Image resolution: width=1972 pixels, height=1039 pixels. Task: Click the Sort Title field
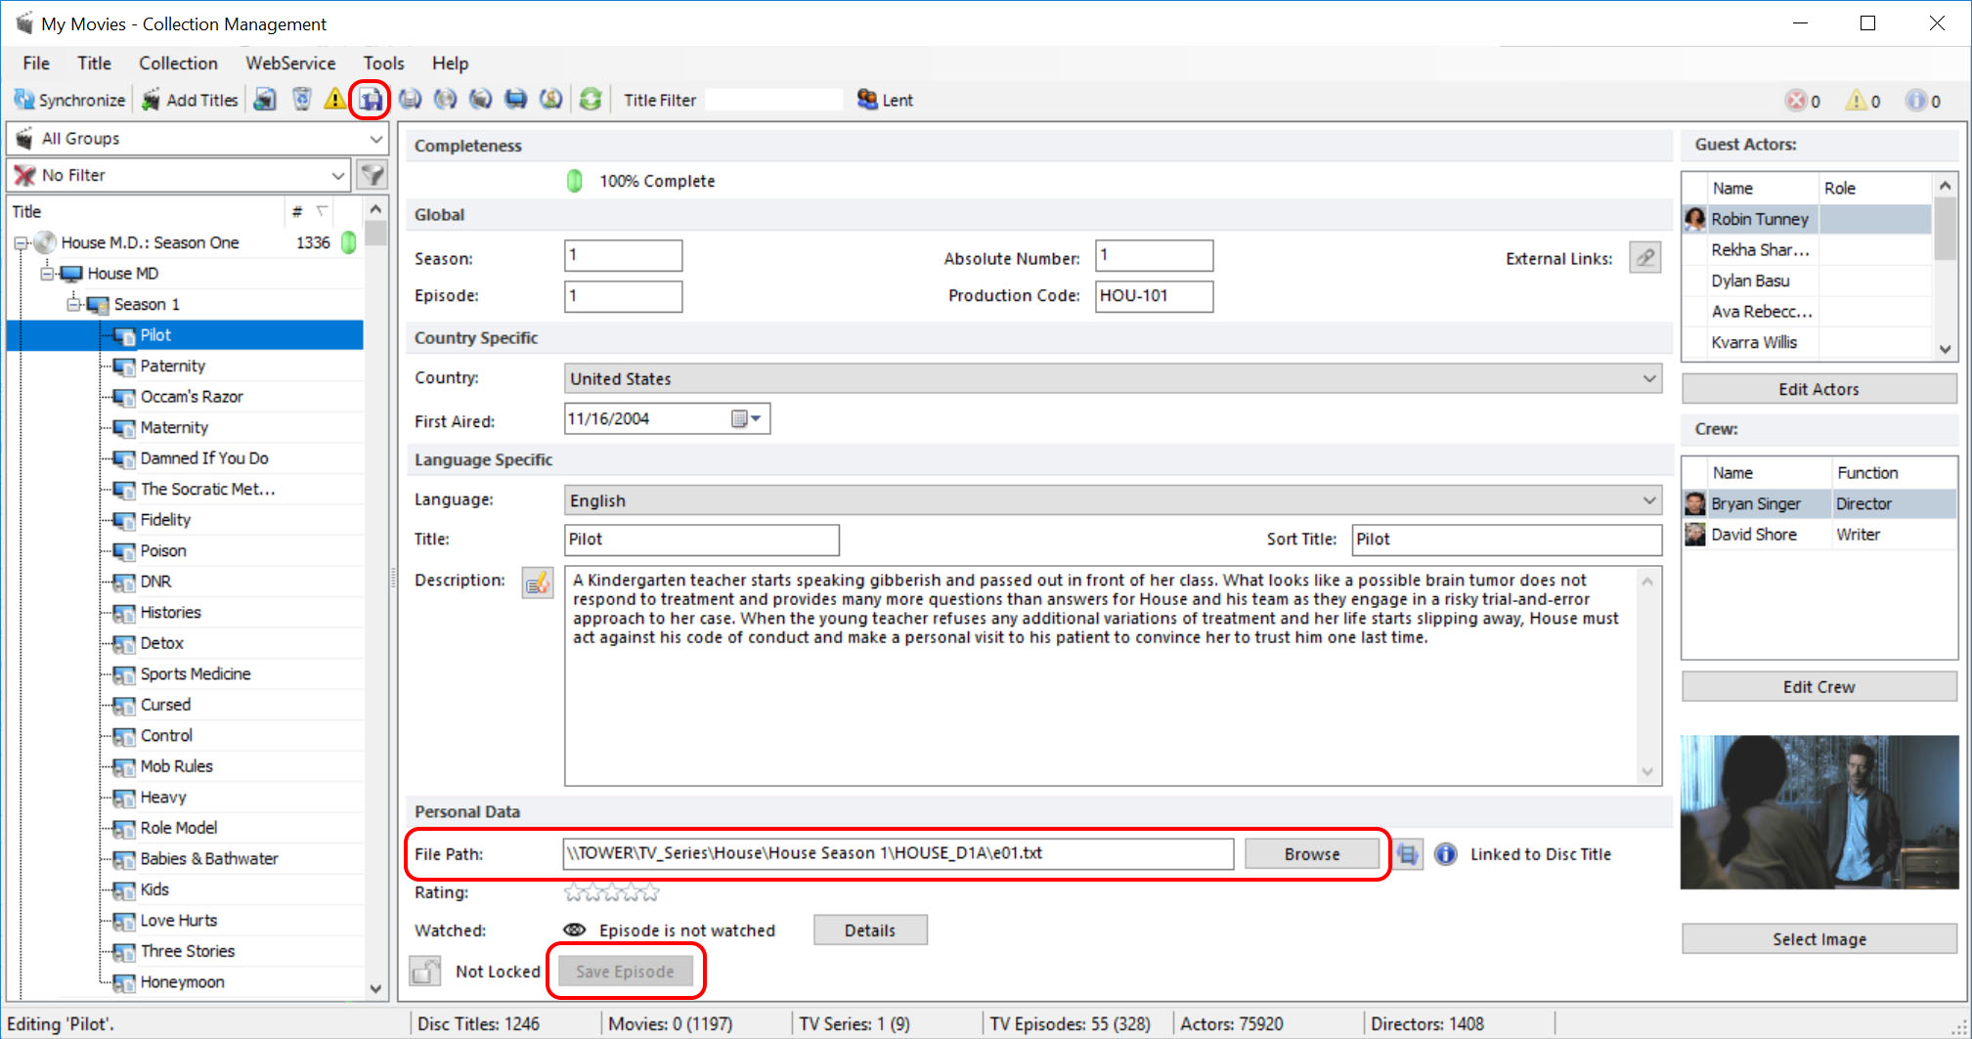[1506, 540]
